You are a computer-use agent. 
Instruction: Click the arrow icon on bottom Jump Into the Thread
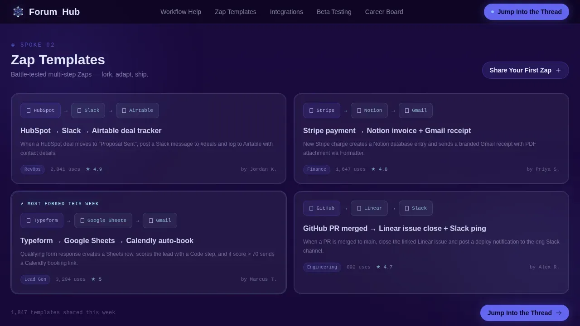click(559, 313)
